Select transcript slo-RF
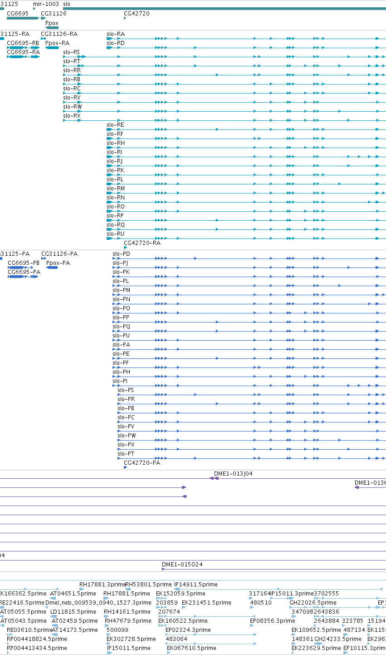Image resolution: width=386 pixels, height=655 pixels. pos(115,134)
